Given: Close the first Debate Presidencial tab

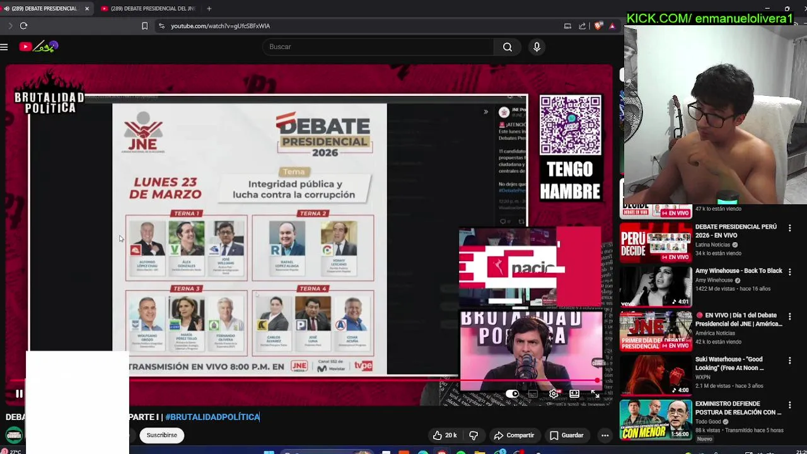Looking at the screenshot, I should coord(87,9).
